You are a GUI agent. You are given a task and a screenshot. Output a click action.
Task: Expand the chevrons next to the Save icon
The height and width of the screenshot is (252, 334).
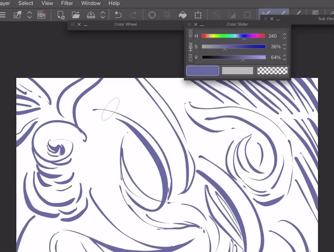pyautogui.click(x=103, y=15)
